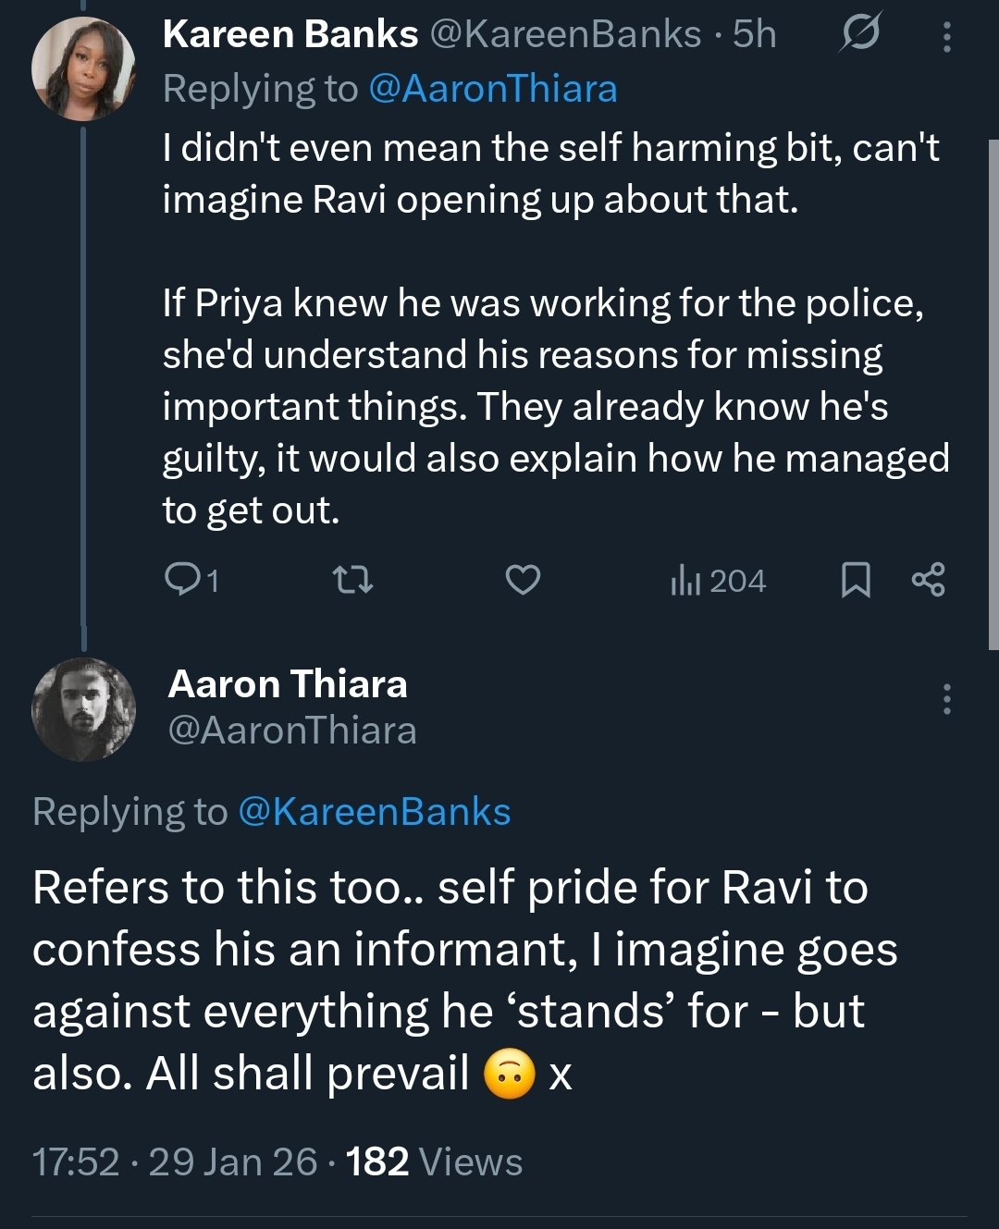Open view analytics showing 204
Screen dimensions: 999x1229
coord(718,581)
